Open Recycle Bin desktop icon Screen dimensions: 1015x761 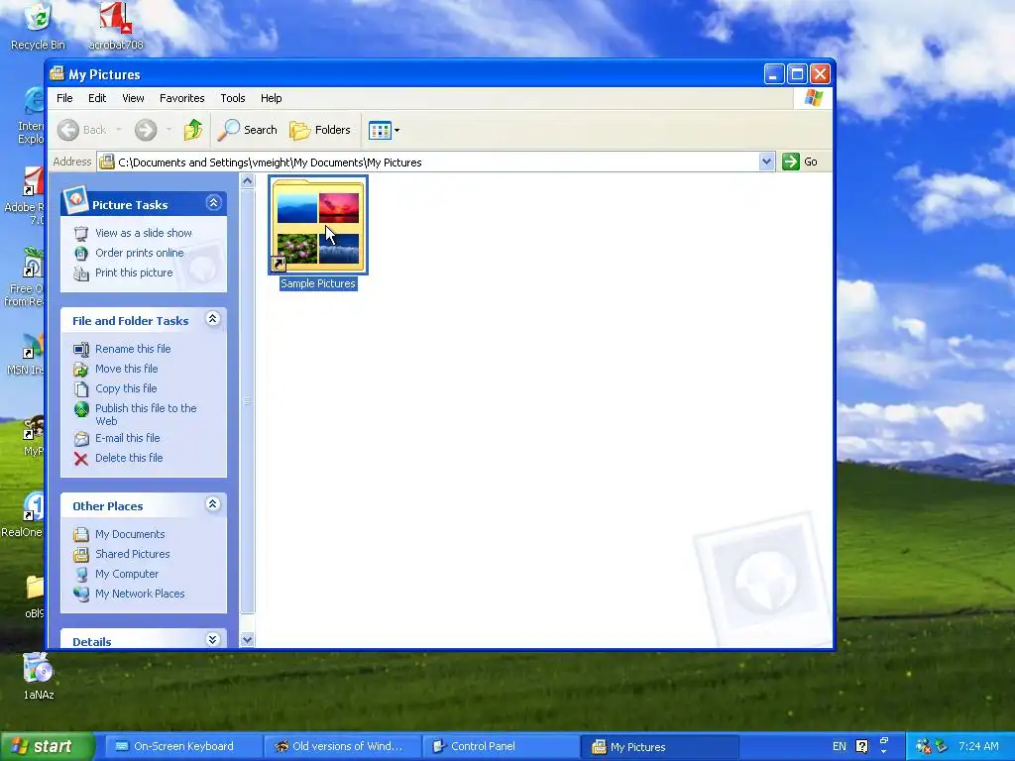(x=38, y=27)
